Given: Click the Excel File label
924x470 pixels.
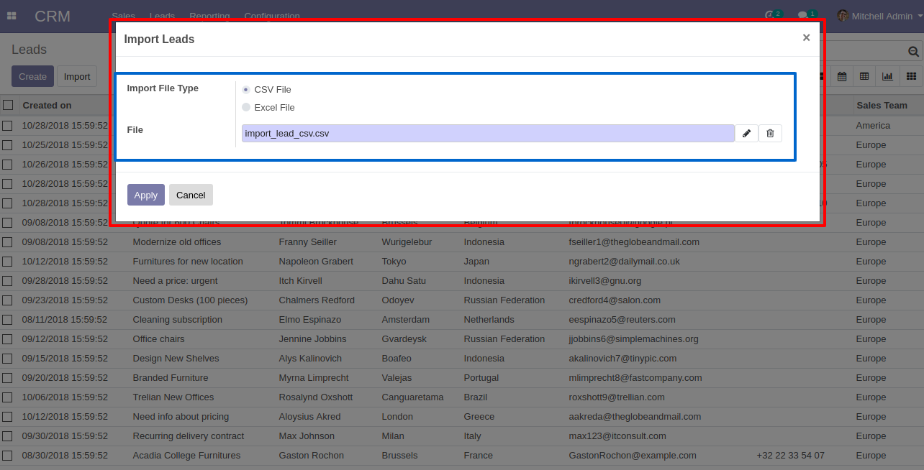Looking at the screenshot, I should coord(275,108).
